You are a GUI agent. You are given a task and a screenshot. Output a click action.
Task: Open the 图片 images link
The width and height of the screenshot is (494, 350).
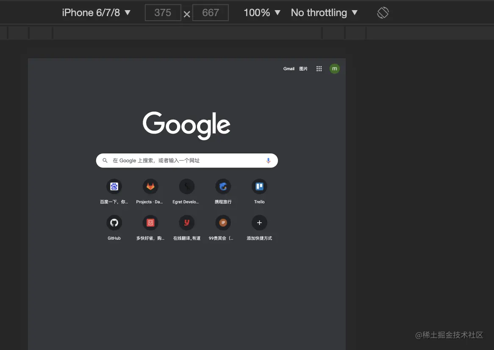[303, 68]
